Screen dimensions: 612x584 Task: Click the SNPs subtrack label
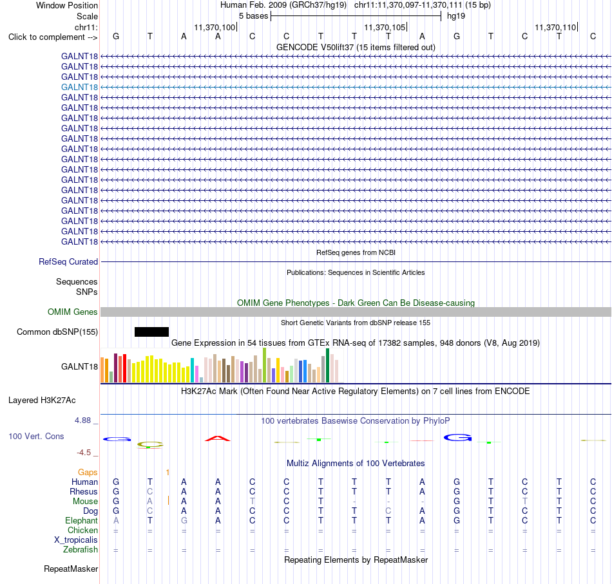(x=87, y=292)
